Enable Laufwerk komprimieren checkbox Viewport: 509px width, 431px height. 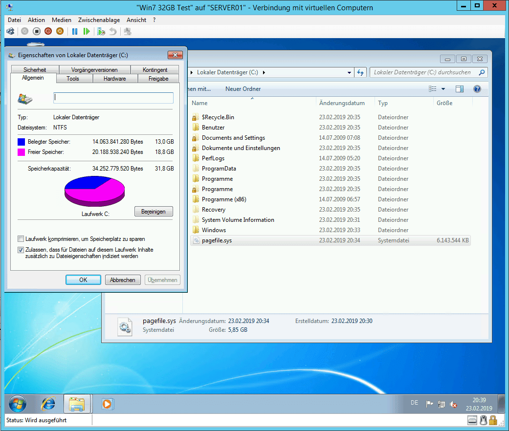[21, 239]
